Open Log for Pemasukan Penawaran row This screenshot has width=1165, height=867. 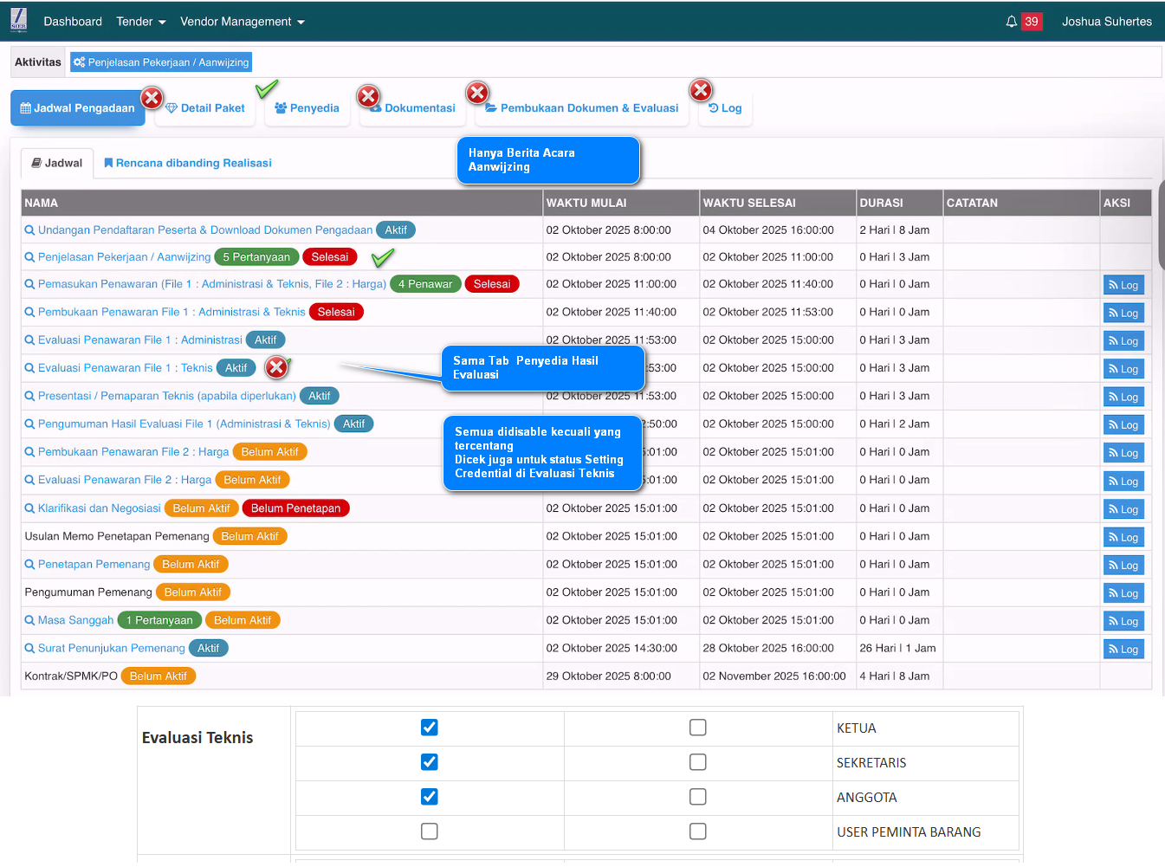pos(1123,285)
